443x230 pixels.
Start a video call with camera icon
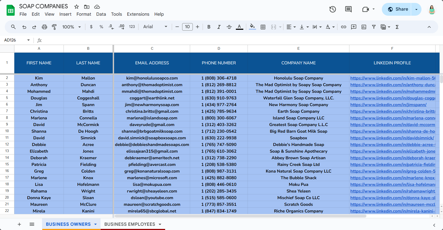pyautogui.click(x=366, y=9)
